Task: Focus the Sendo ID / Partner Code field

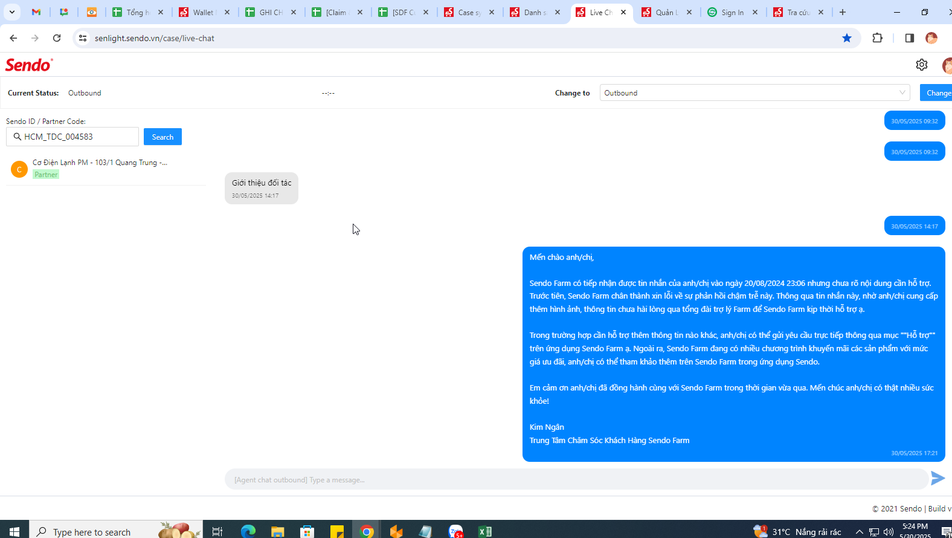Action: tap(72, 137)
